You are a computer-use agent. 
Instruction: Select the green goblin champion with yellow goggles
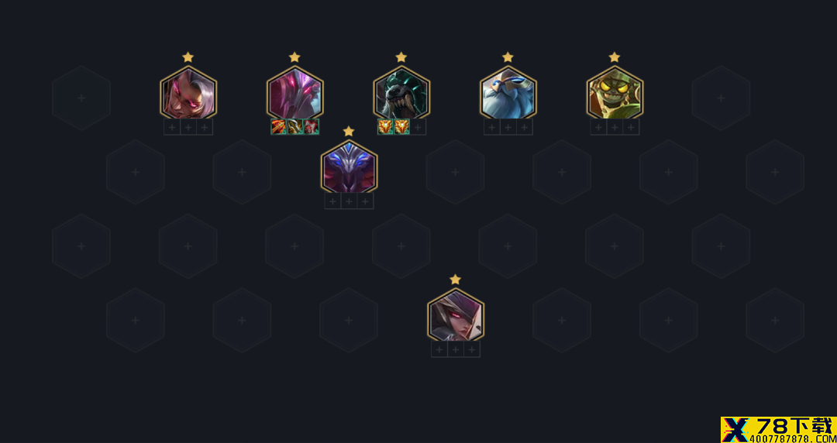click(x=615, y=94)
